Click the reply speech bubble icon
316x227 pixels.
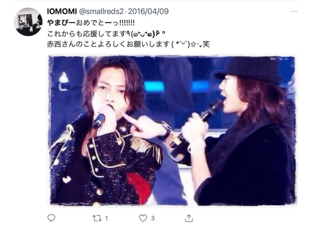[x=51, y=218]
